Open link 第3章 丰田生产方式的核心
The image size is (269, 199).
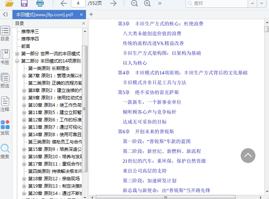point(160,24)
